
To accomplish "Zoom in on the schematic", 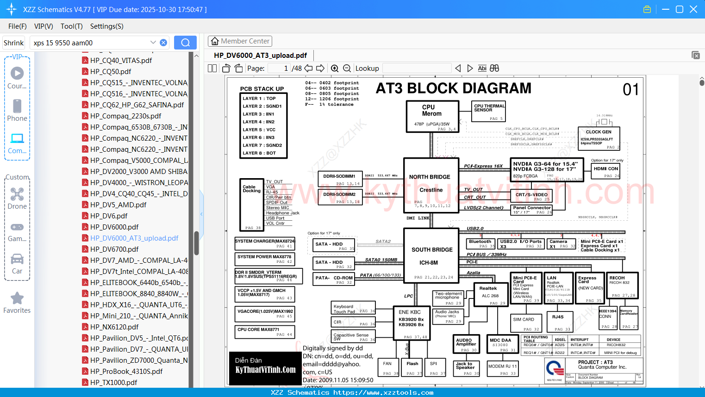I will pyautogui.click(x=335, y=68).
